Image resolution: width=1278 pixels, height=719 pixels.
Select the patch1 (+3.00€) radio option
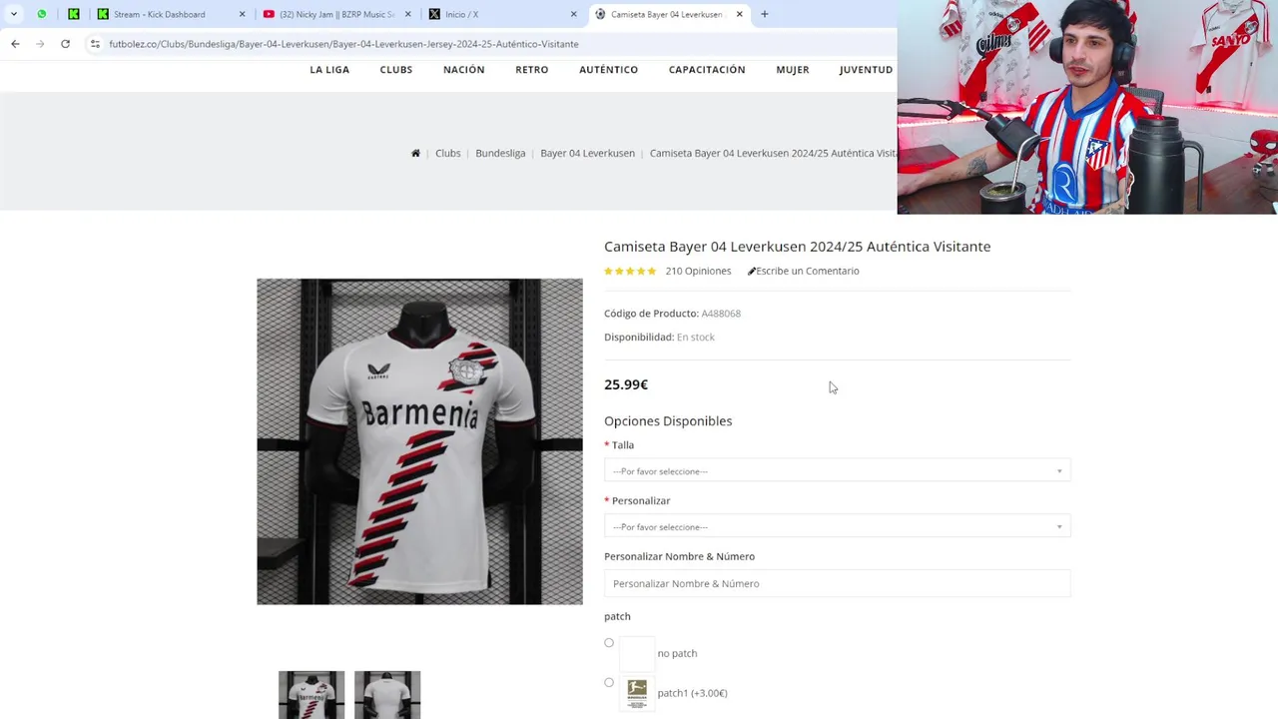(x=609, y=683)
